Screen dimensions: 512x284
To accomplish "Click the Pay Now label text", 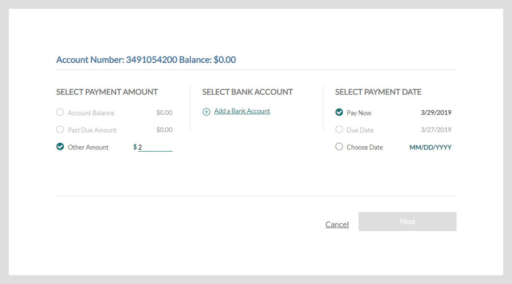I will [359, 113].
